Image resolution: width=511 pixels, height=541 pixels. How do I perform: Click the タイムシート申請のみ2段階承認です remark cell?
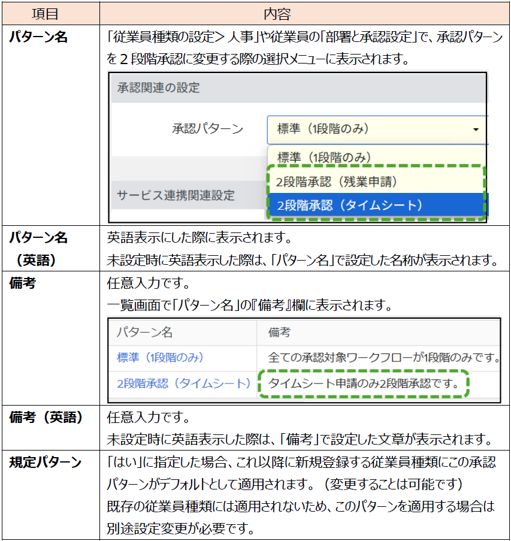pos(363,383)
